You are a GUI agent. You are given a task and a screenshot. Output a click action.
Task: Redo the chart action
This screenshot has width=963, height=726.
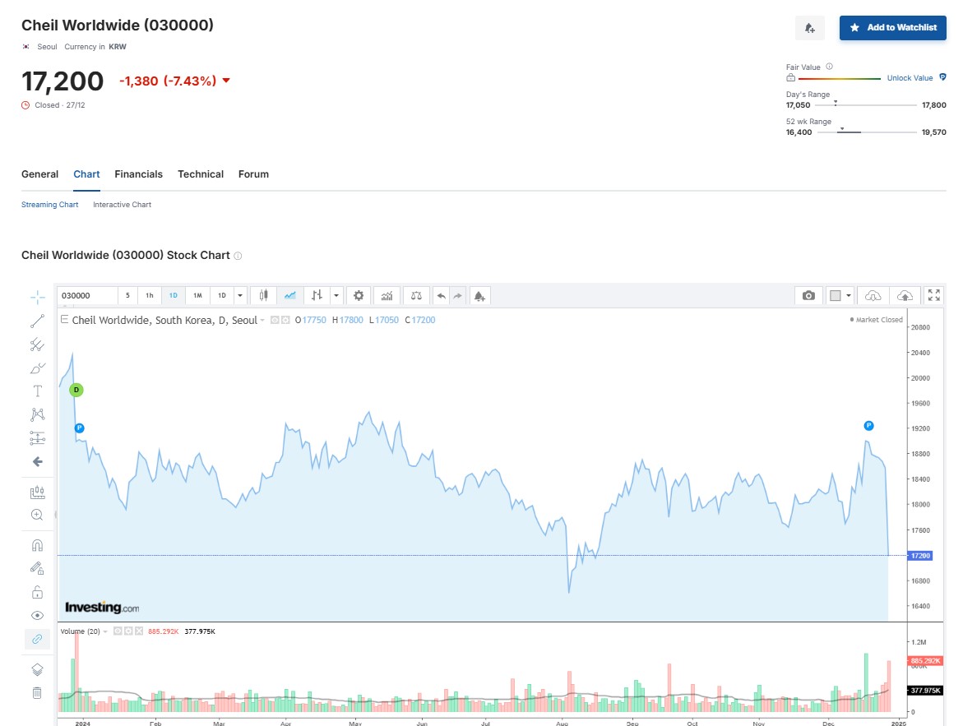click(457, 295)
